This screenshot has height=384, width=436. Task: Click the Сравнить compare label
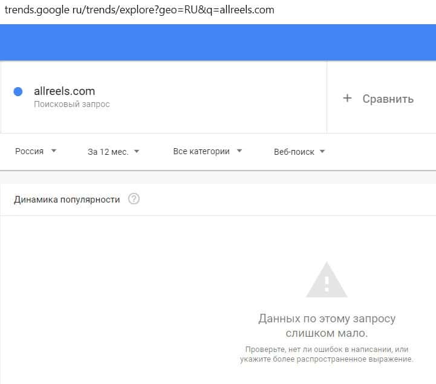pos(388,99)
